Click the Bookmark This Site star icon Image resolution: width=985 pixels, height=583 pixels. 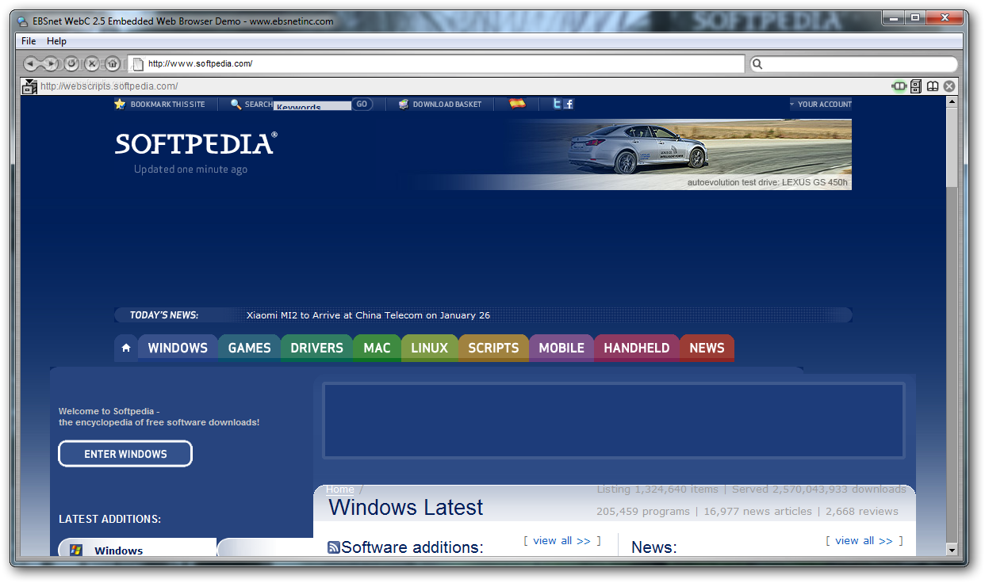click(x=120, y=104)
